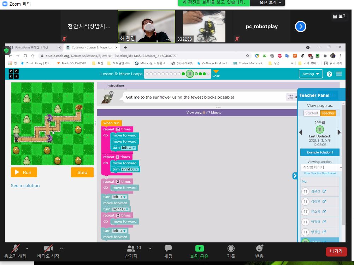354x265 pixels.
Task: Open the Code.org hamburger menu
Action: coord(339,74)
